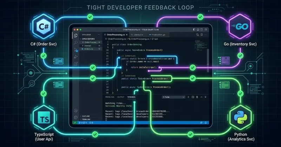The image size is (281, 147).
Task: Open the Explorer files icon in activity bar
Action: (x=76, y=35)
